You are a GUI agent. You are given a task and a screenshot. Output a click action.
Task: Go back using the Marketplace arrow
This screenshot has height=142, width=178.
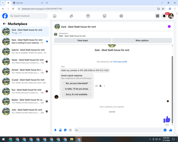coord(4,24)
